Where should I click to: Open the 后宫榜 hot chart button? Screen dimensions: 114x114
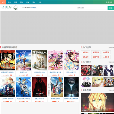85,52
